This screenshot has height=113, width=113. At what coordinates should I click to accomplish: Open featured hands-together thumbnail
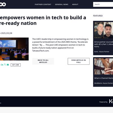104,66
